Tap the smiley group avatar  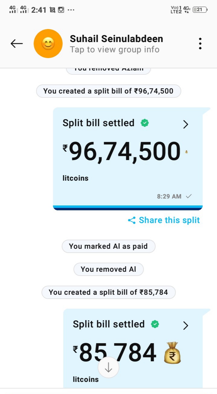pyautogui.click(x=48, y=44)
